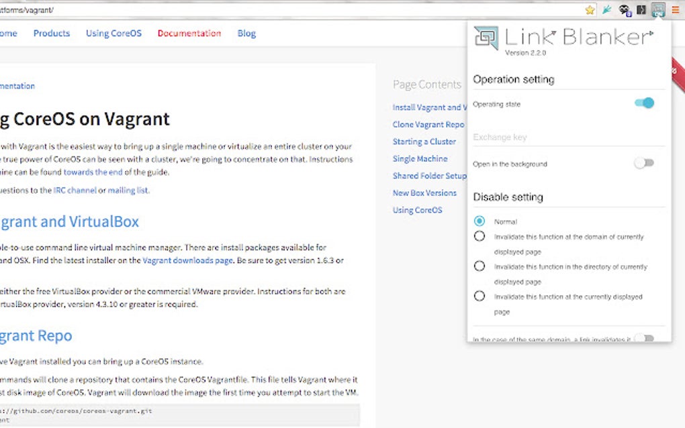The image size is (685, 428).
Task: Open the Documentation menu item
Action: (189, 33)
